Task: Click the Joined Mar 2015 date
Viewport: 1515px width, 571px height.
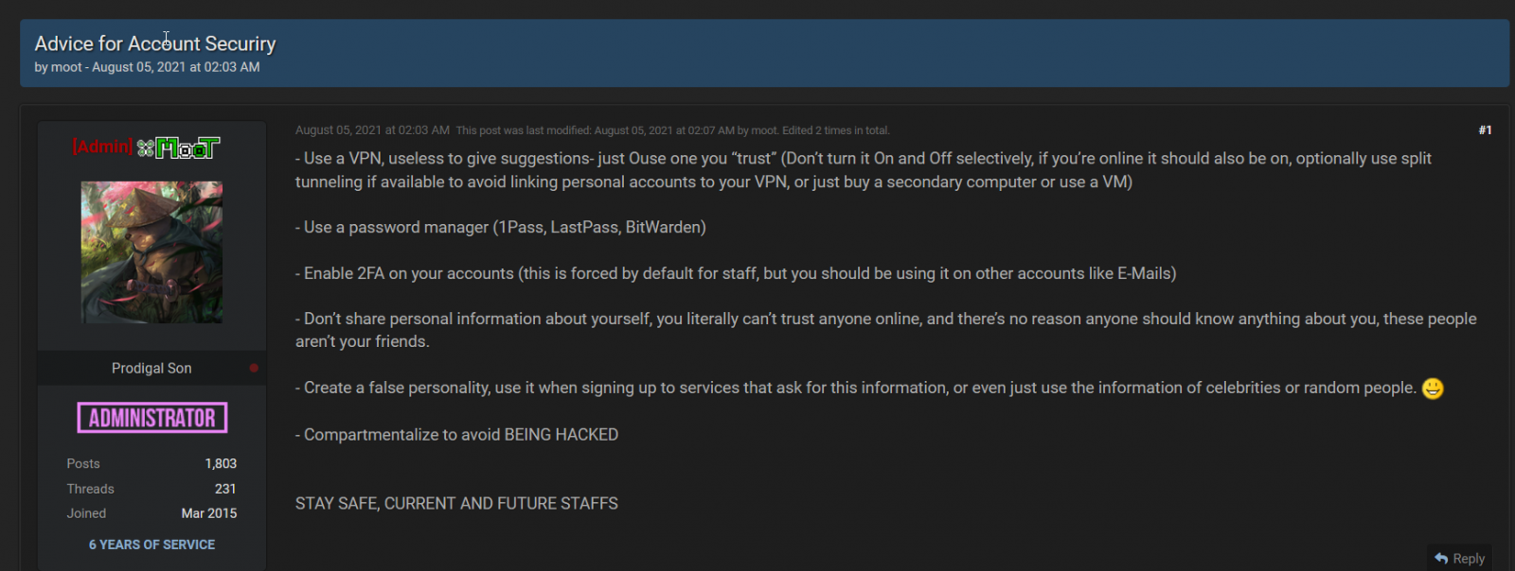Action: [208, 513]
